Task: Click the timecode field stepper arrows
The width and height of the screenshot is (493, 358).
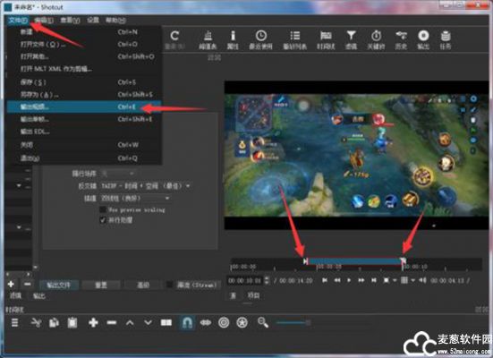Action: [267, 280]
